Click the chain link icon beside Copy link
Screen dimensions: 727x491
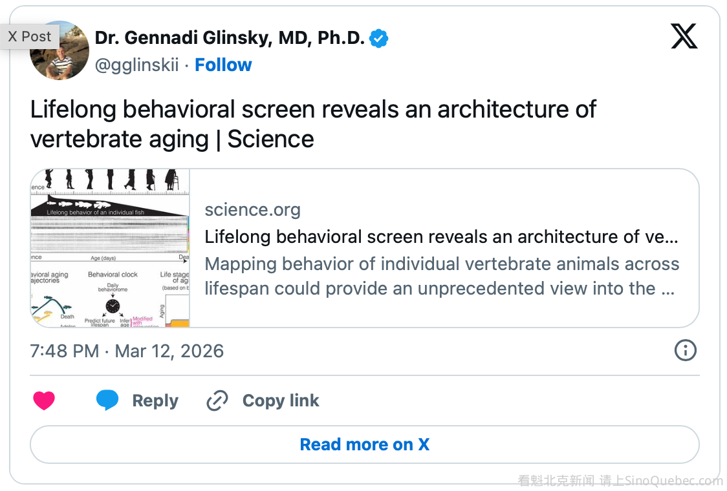coord(217,401)
